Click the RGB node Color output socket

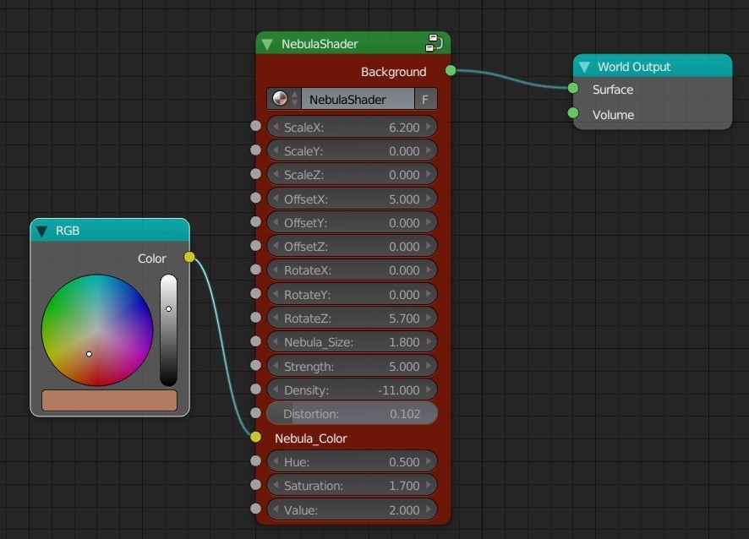click(189, 257)
